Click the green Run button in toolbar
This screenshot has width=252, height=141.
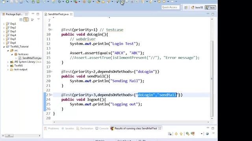pyautogui.click(x=67, y=2)
